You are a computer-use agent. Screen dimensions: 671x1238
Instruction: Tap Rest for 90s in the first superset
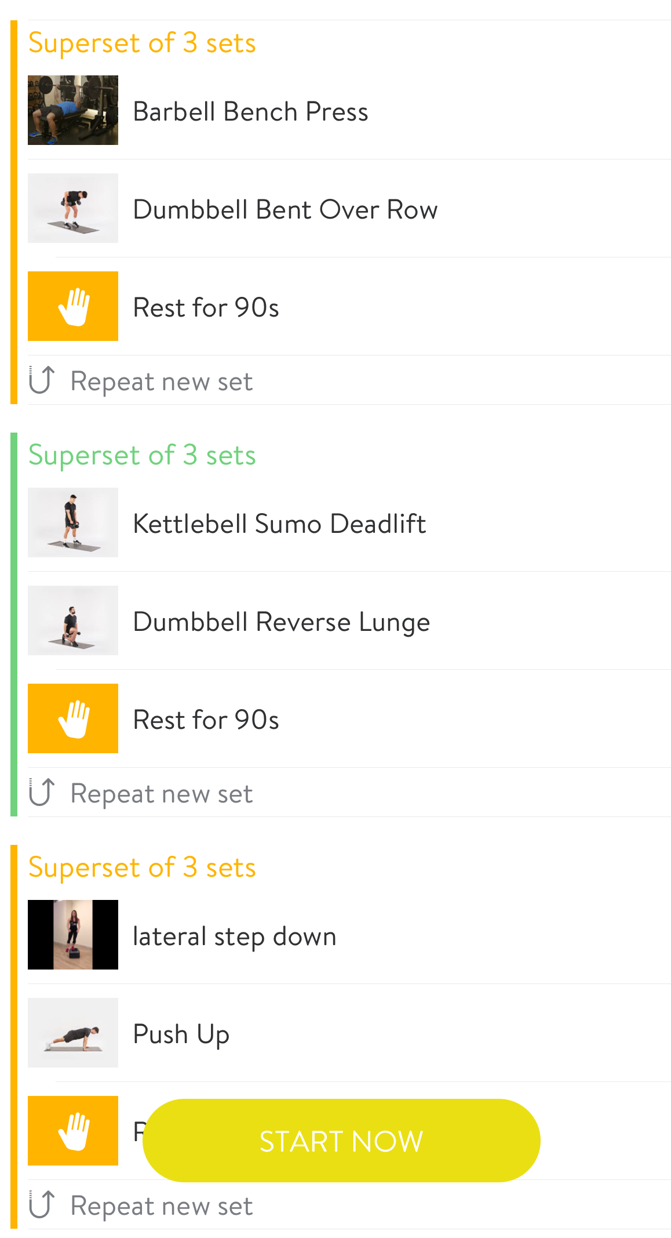(x=206, y=307)
